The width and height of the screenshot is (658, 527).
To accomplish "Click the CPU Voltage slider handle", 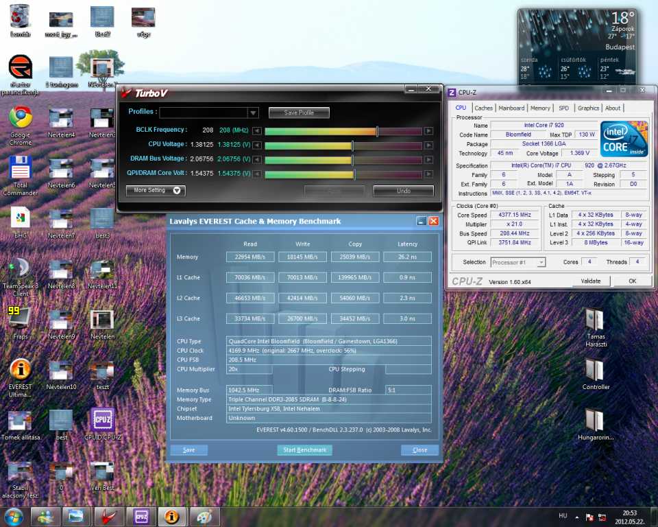I will (352, 145).
